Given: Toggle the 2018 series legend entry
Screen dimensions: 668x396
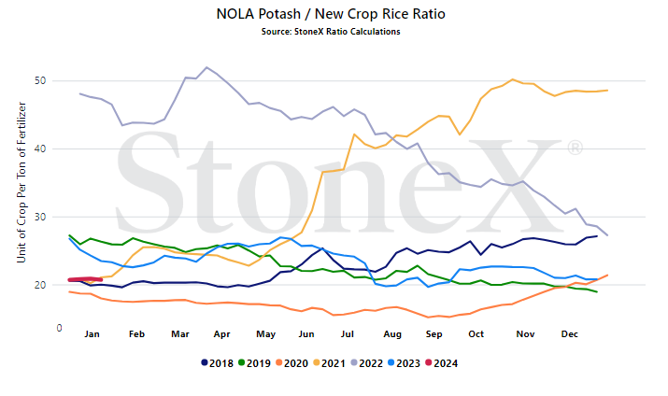Looking at the screenshot, I should [218, 363].
